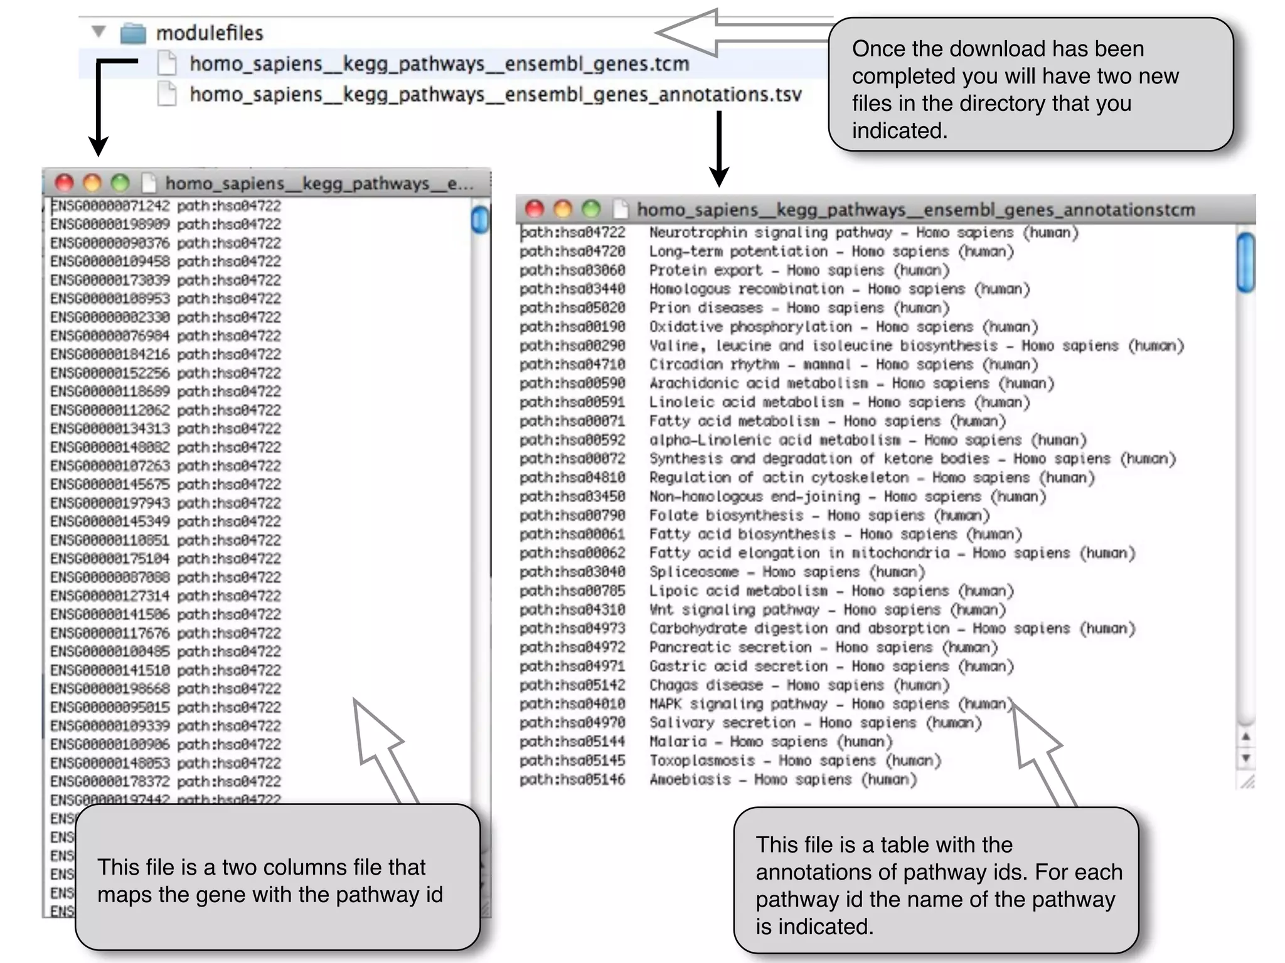1285x963 pixels.
Task: Click Regulation of actin cytoskeleton row
Action: point(807,477)
